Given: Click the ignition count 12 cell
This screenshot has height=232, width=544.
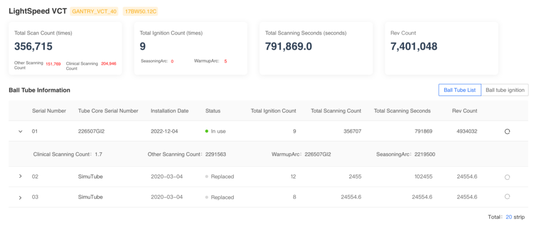Looking at the screenshot, I should (x=293, y=176).
